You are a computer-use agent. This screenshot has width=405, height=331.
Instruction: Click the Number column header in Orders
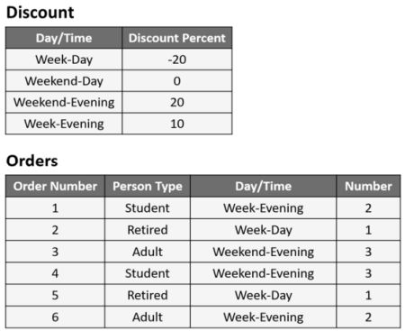(368, 186)
